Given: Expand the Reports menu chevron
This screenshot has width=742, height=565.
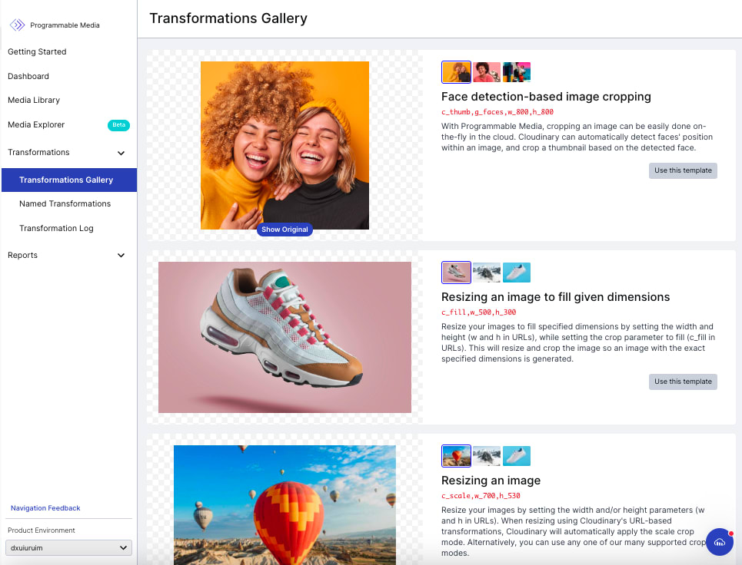Looking at the screenshot, I should 121,255.
